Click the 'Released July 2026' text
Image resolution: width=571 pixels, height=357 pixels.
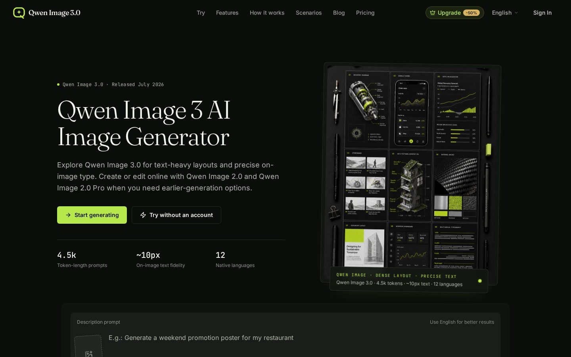pyautogui.click(x=138, y=84)
